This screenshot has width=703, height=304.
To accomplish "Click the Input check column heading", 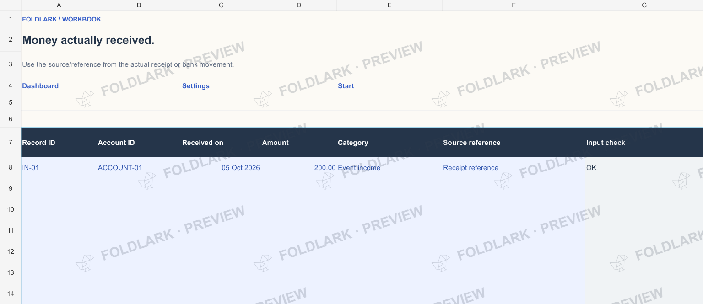I will 644,143.
